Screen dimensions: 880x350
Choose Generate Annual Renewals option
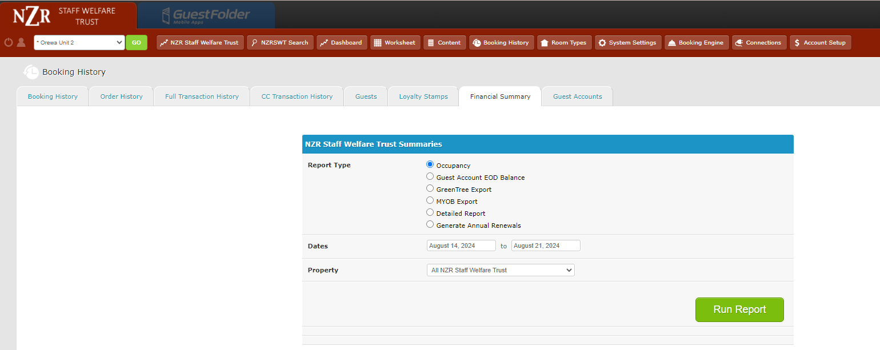[x=430, y=224]
